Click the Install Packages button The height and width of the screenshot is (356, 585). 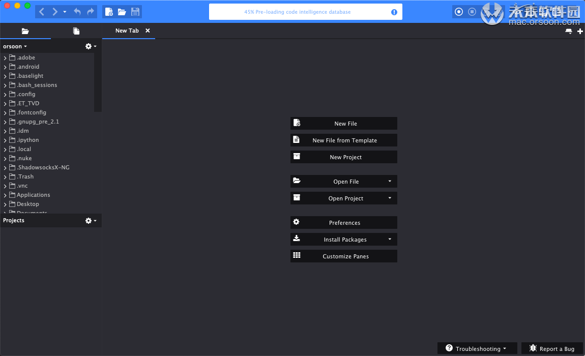(x=343, y=239)
